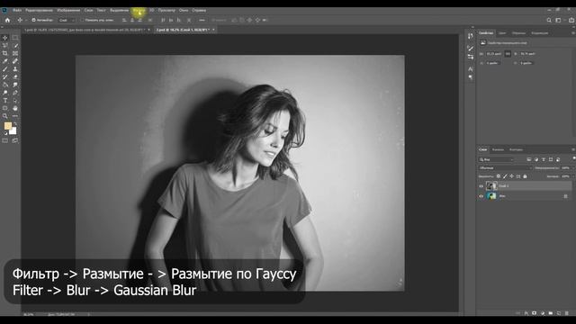Select the Eraser tool
This screenshot has width=576, height=324.
15,76
